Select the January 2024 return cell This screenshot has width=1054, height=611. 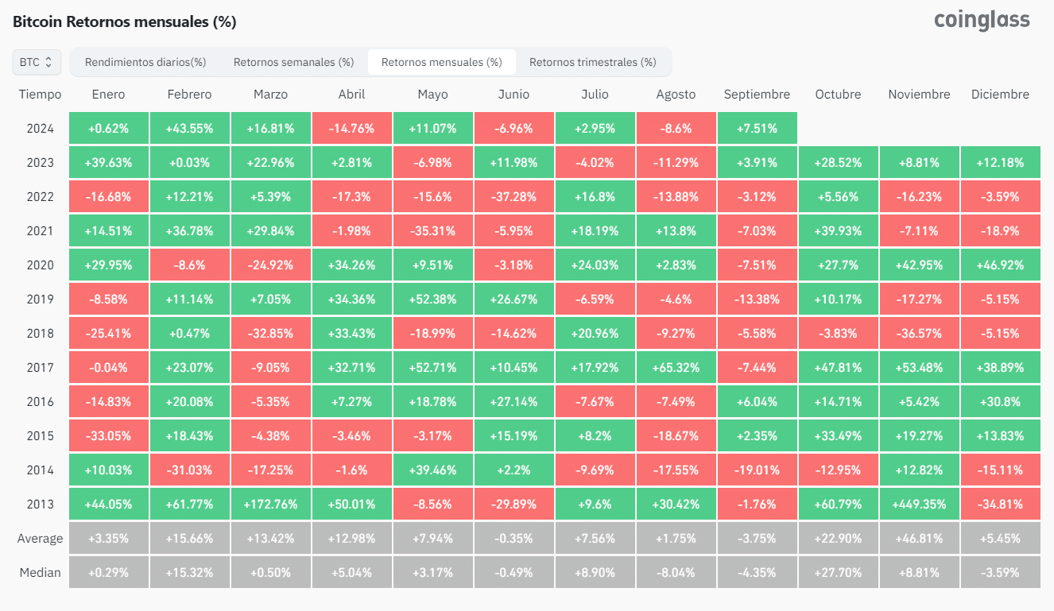point(108,127)
